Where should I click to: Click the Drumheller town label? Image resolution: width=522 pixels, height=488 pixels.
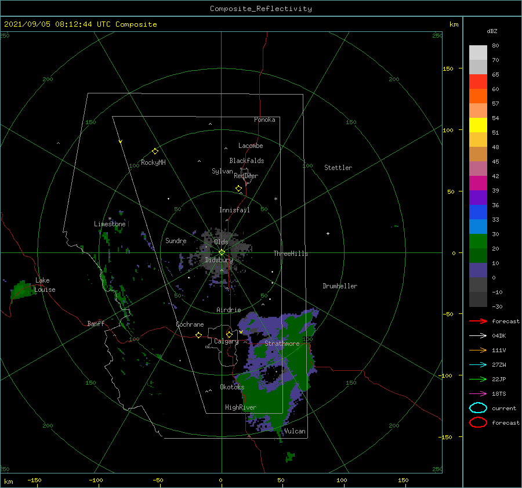click(x=340, y=286)
